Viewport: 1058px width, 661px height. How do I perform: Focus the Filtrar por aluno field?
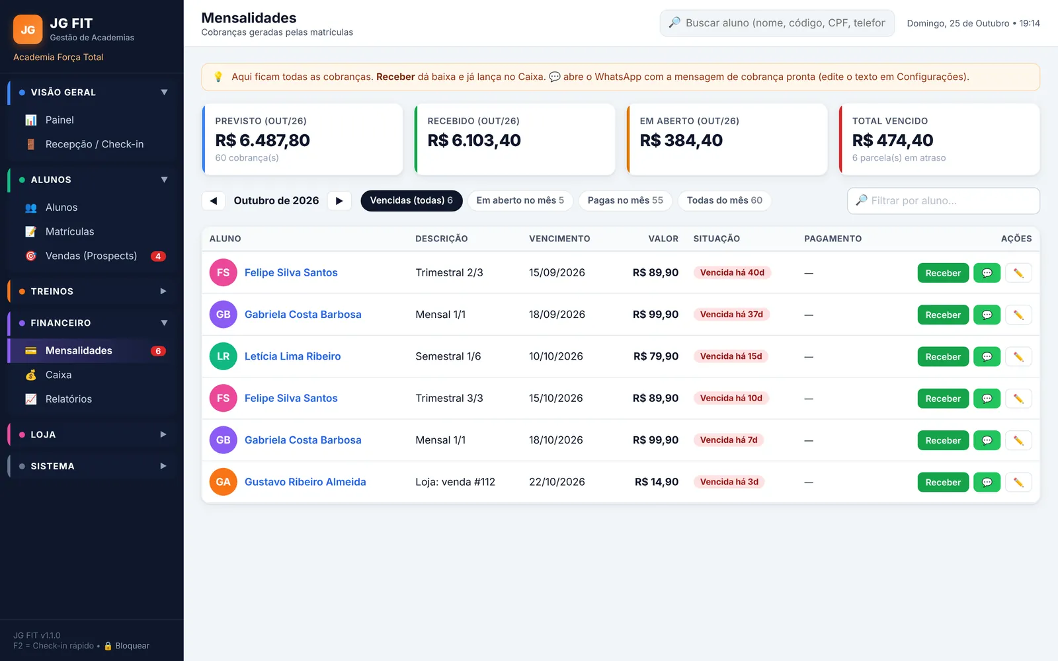[944, 201]
